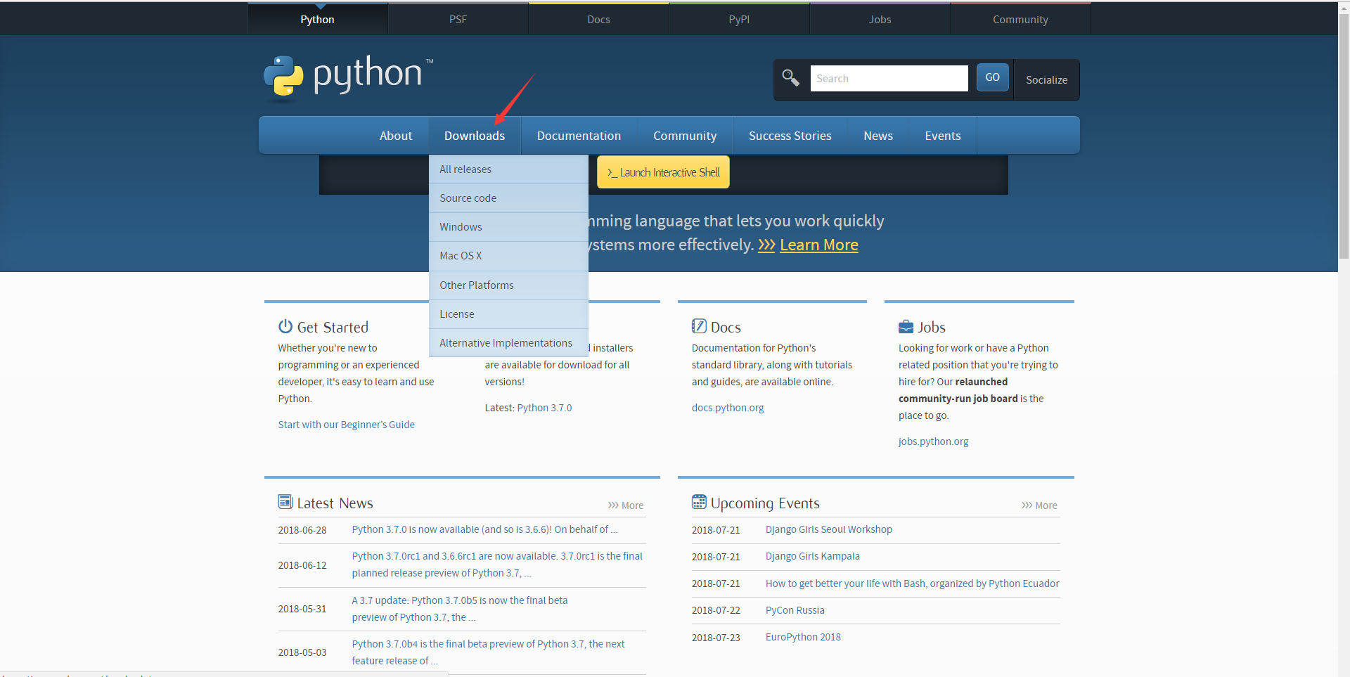Open the About navigation menu
The width and height of the screenshot is (1350, 677).
396,136
